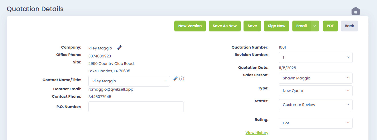Generate the PDF of the quotation
The height and width of the screenshot is (140, 377).
coord(330,26)
